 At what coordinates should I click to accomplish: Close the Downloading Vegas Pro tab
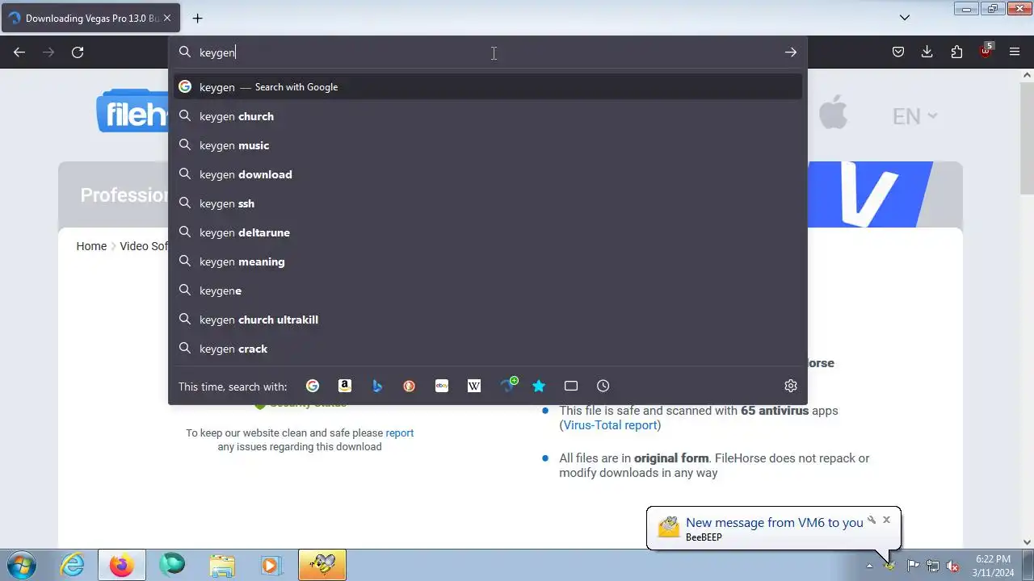tap(167, 18)
